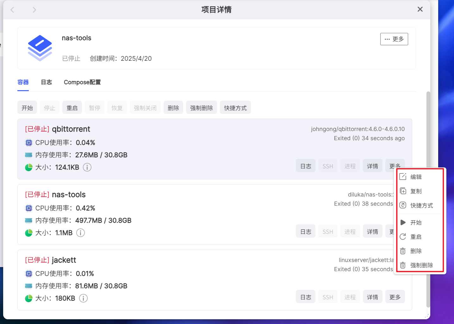This screenshot has width=454, height=324.
Task: Click the nas-tools container size info icon
Action: point(81,233)
